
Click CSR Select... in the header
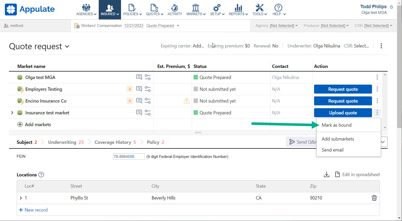361,46
